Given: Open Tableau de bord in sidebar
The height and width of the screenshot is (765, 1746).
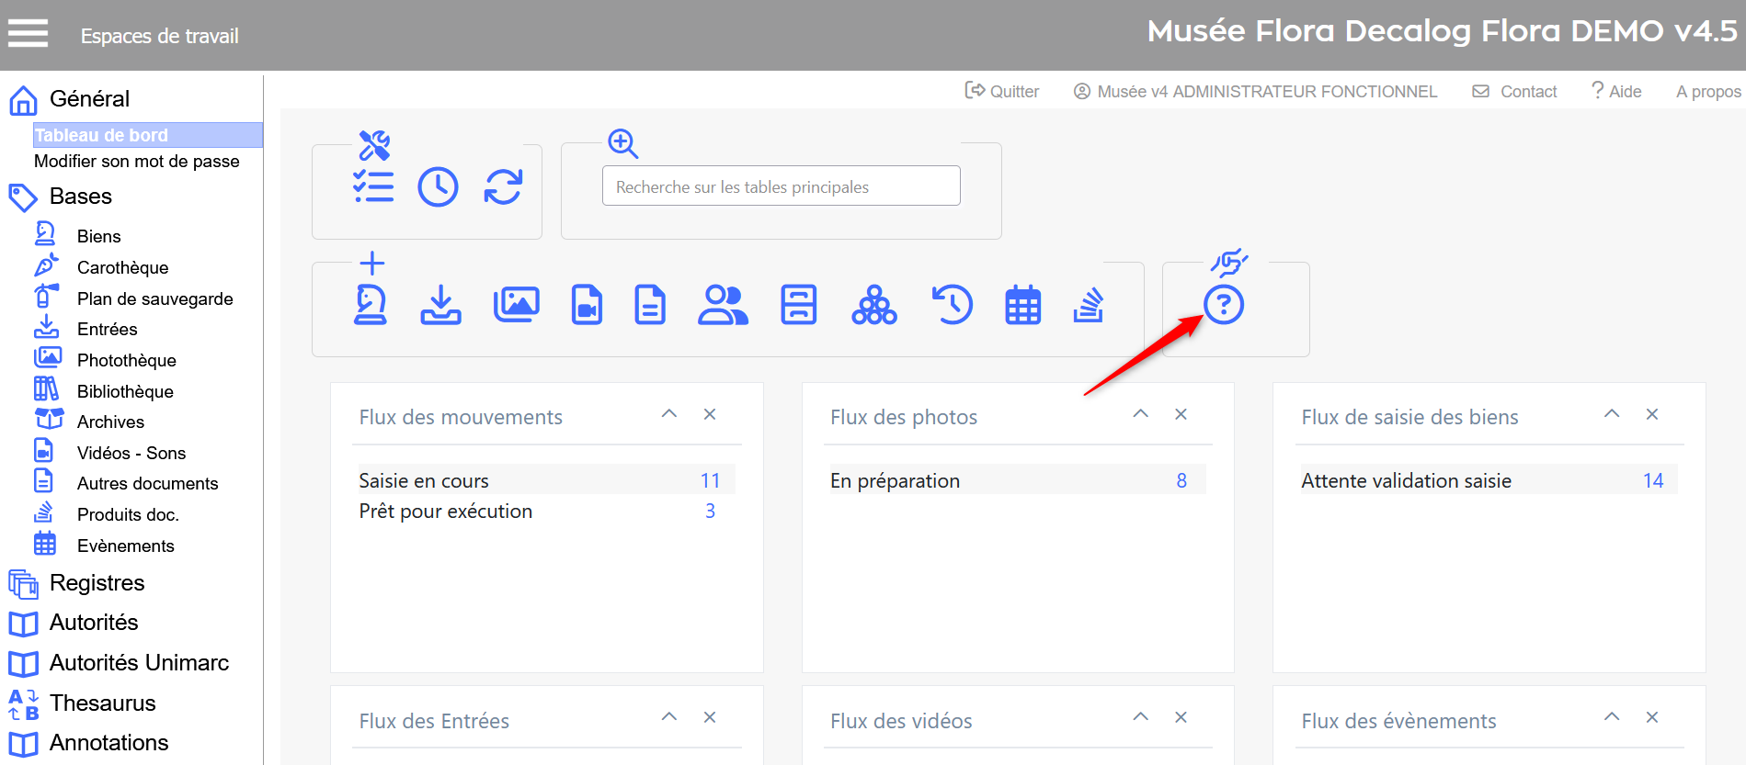Looking at the screenshot, I should click(x=101, y=135).
